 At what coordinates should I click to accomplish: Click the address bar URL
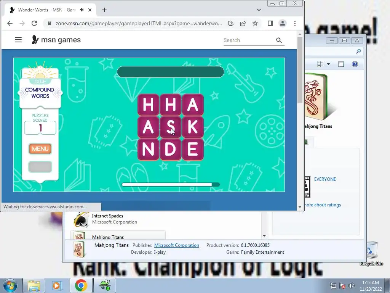tap(139, 23)
